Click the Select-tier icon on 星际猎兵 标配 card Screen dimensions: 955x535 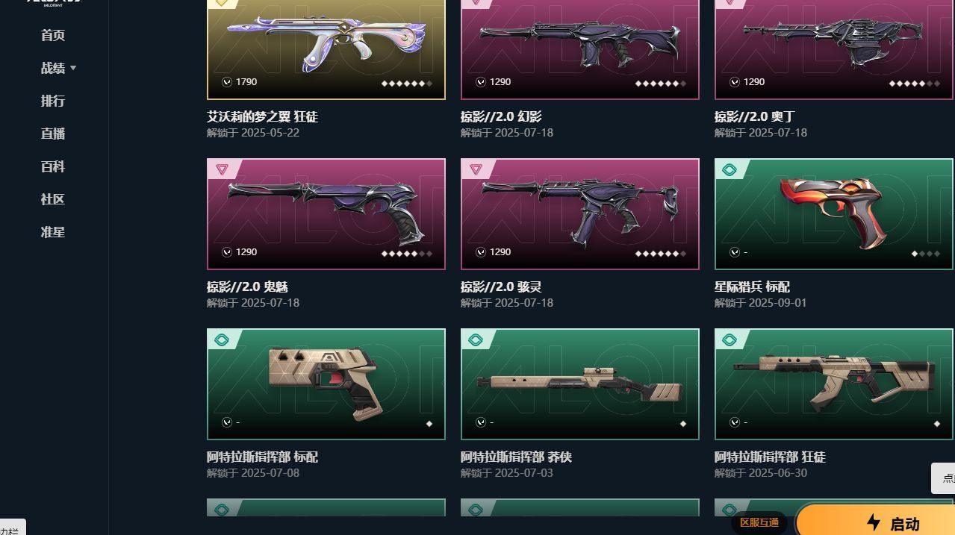[x=730, y=170]
